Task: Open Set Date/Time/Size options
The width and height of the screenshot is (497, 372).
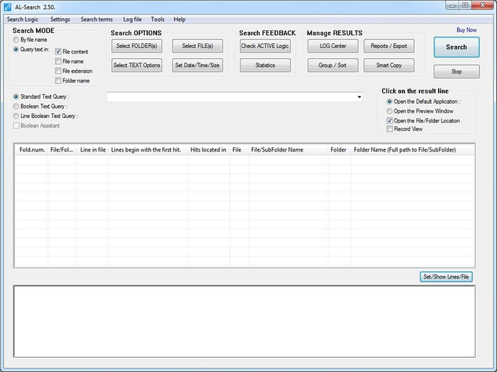Action: (x=197, y=65)
